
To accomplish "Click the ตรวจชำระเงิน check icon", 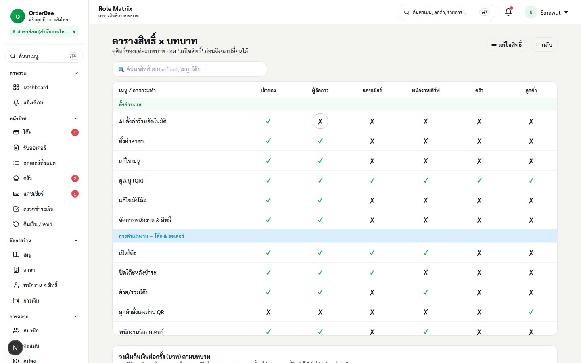I will 16,209.
